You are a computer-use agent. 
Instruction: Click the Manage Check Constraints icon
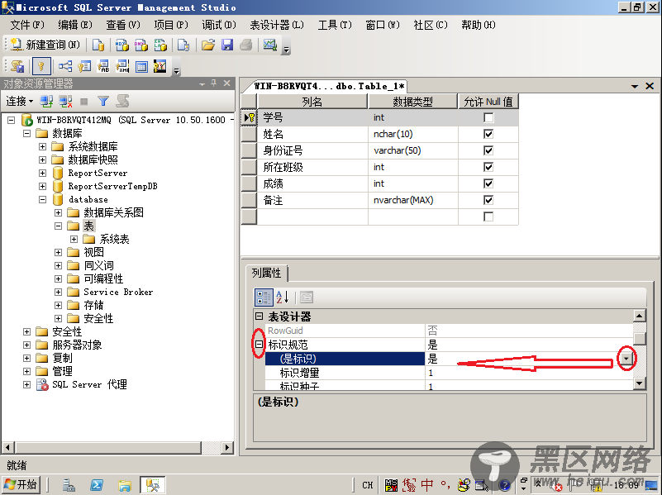point(141,66)
